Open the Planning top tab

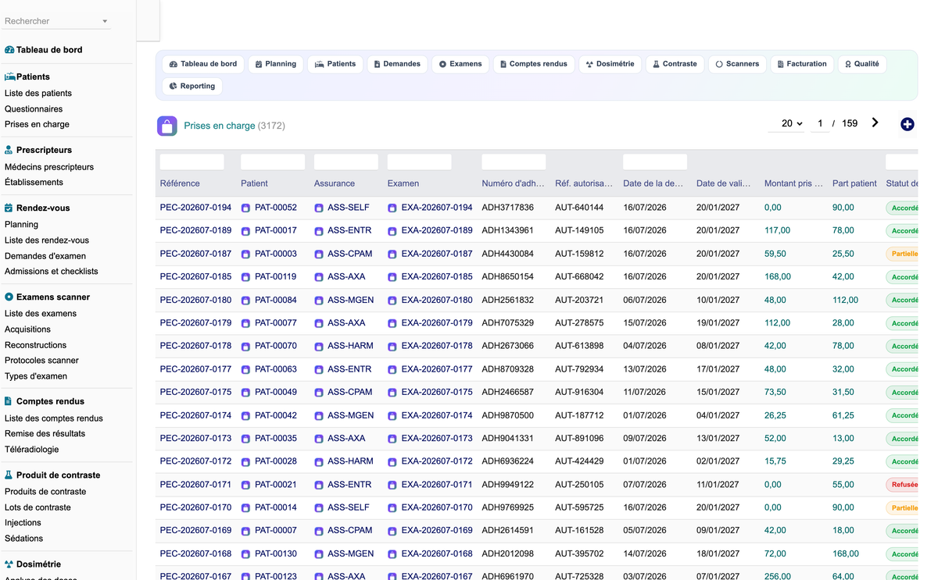coord(276,64)
